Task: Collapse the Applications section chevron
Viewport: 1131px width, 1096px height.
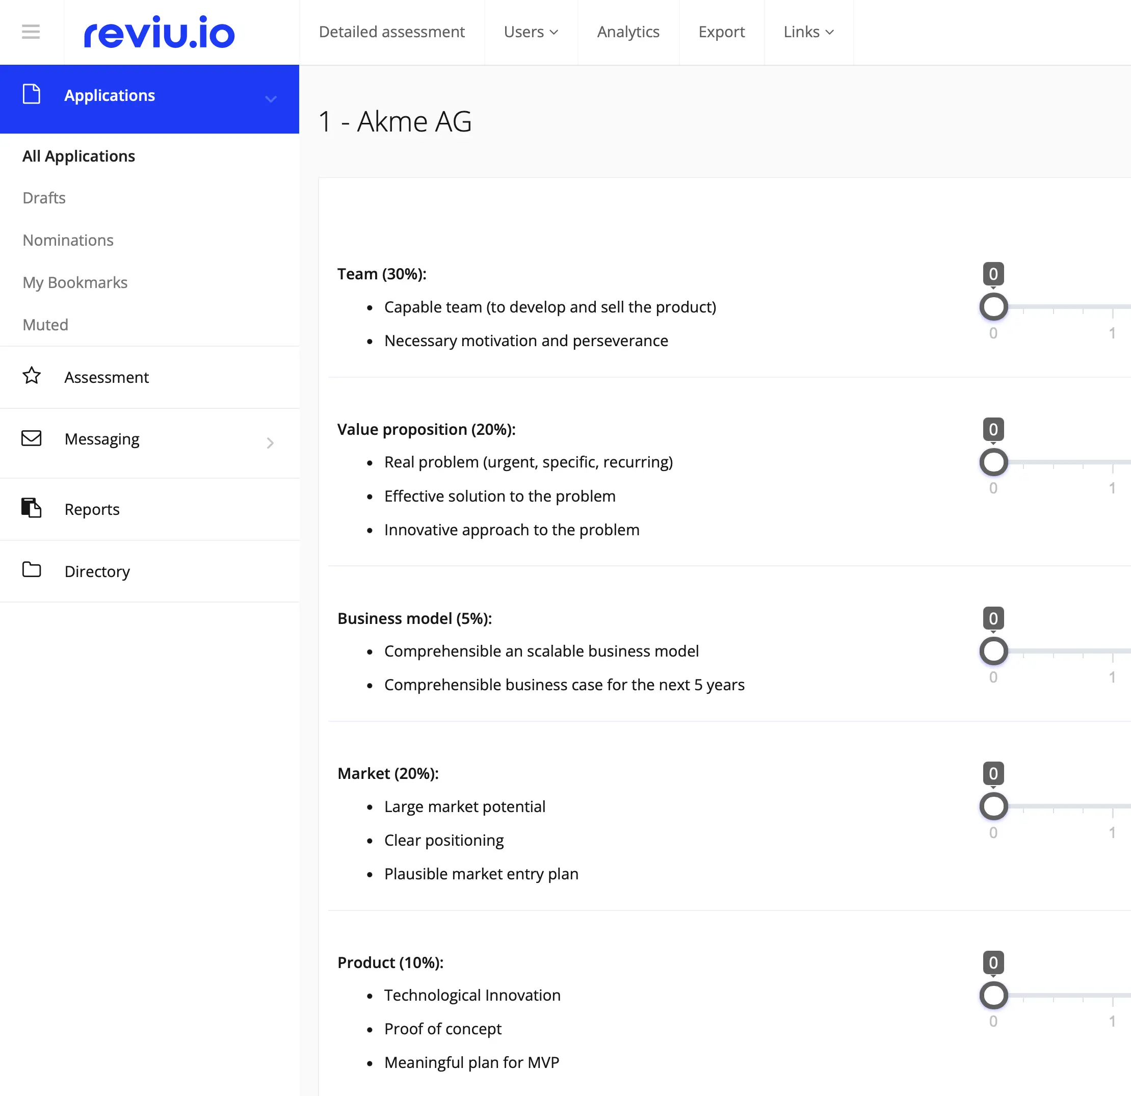Action: (271, 99)
